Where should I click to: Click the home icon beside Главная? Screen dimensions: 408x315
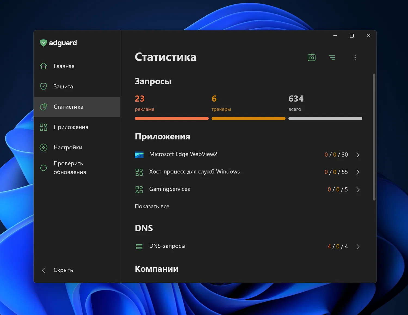44,66
